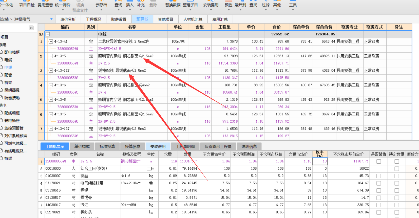Open the dropdown arrow under 云存档
This screenshot has width=419, height=218.
[x=101, y=10]
